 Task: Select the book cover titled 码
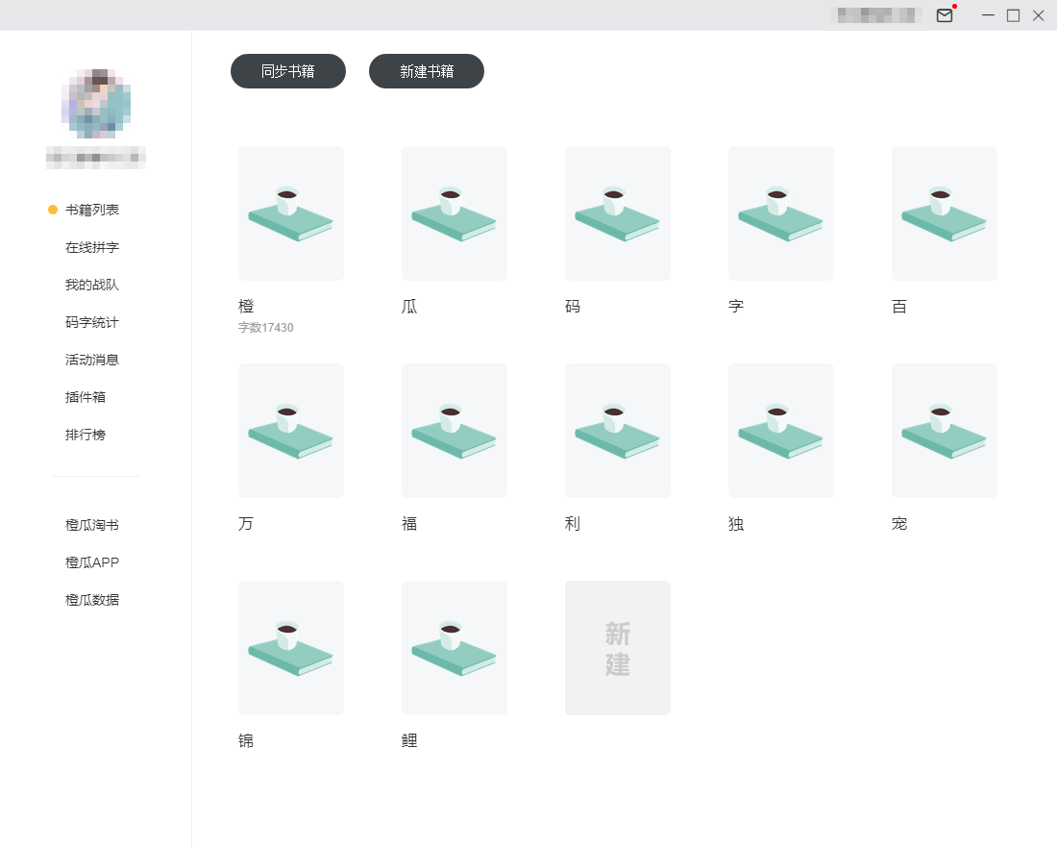pyautogui.click(x=618, y=213)
